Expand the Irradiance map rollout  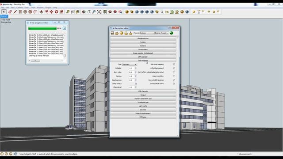tap(143, 102)
